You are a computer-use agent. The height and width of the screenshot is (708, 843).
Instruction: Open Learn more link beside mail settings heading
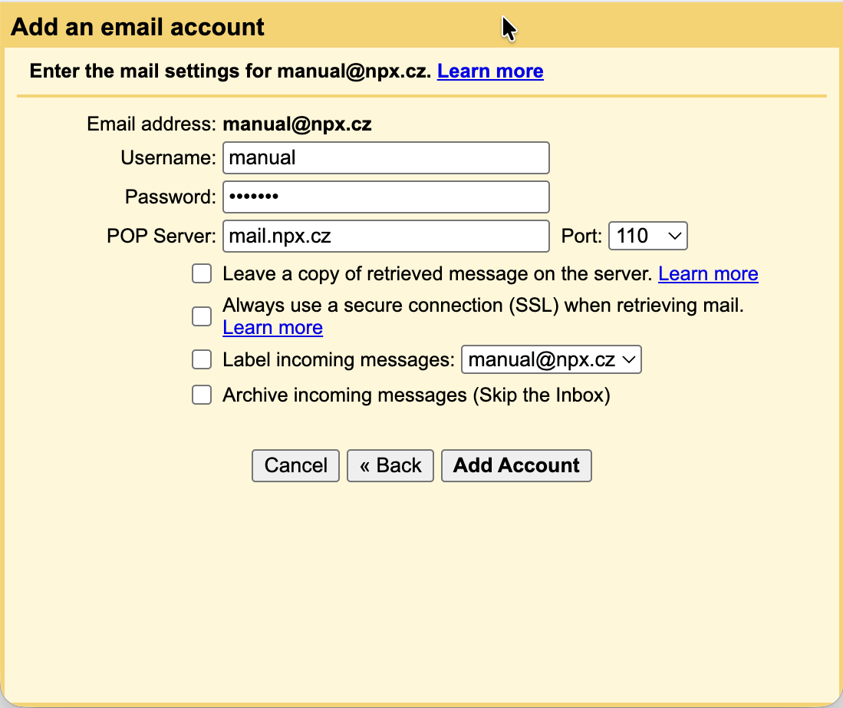coord(490,71)
